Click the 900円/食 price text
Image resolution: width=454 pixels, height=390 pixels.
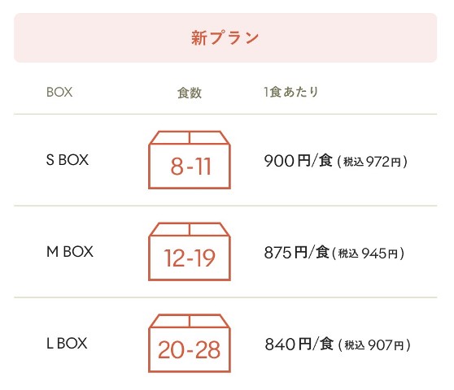[298, 161]
